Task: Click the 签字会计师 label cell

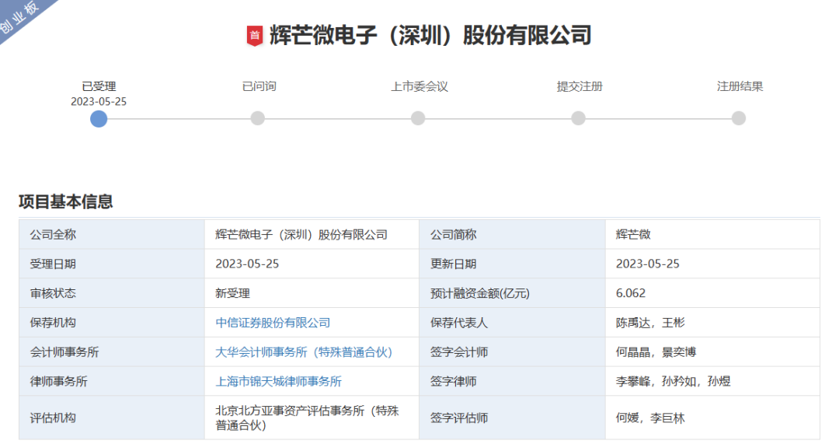Action: [512, 352]
